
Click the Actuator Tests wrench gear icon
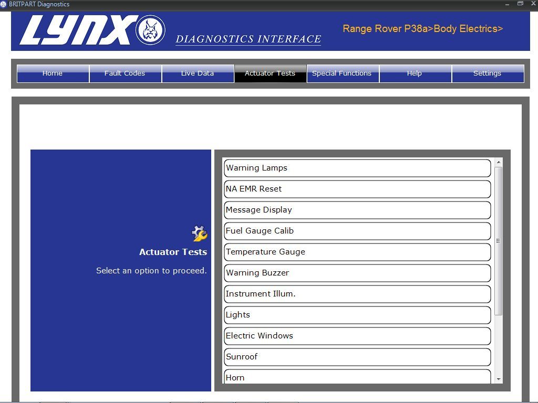(199, 233)
